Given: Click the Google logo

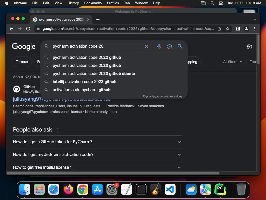Looking at the screenshot, I should click(x=24, y=47).
